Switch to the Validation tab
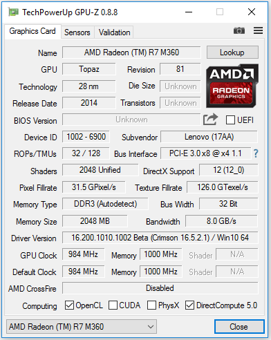271x340 pixels. pos(114,32)
